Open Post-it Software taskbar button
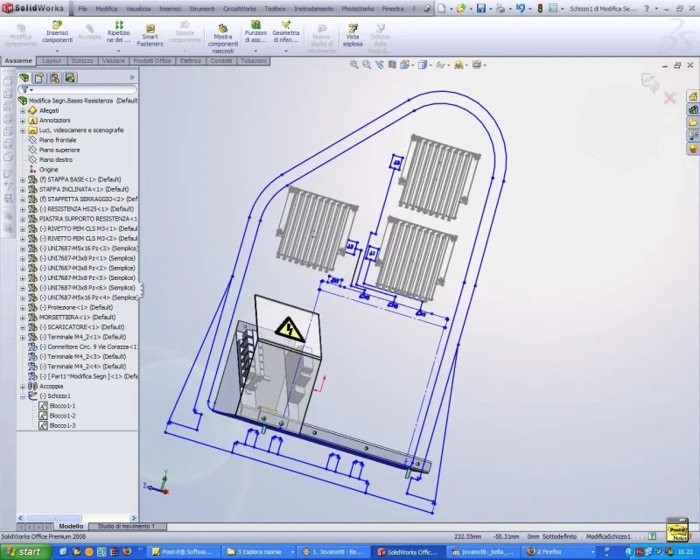The height and width of the screenshot is (560, 700). [x=183, y=552]
